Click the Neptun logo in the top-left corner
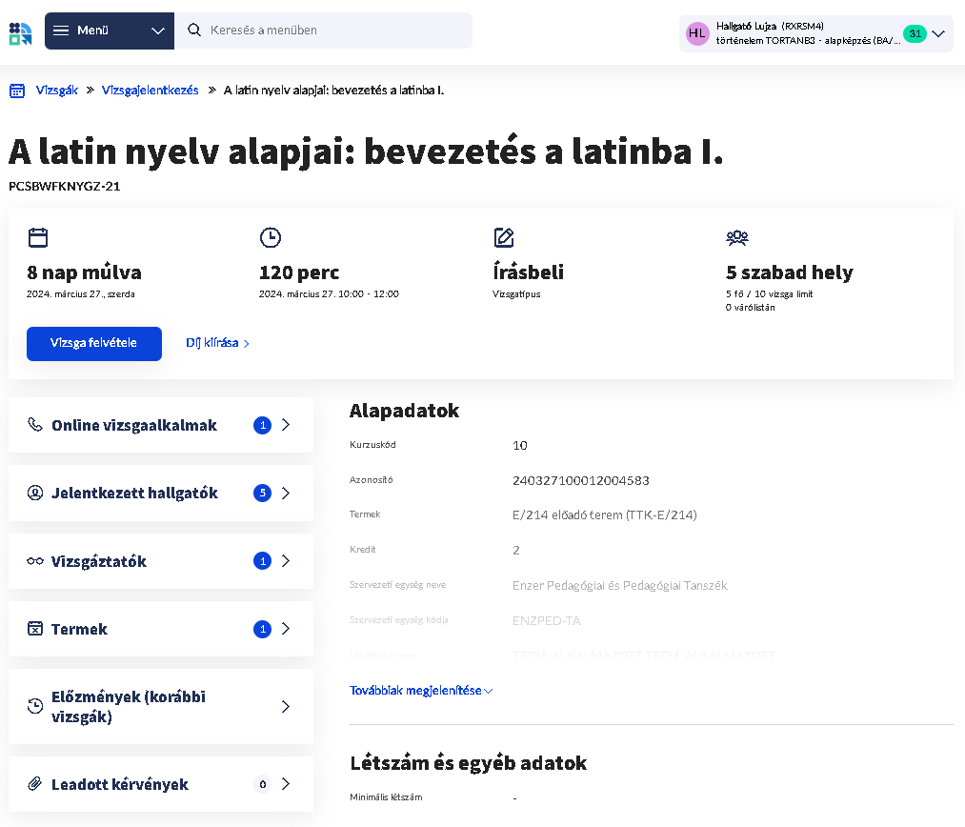The image size is (965, 827). tap(18, 31)
